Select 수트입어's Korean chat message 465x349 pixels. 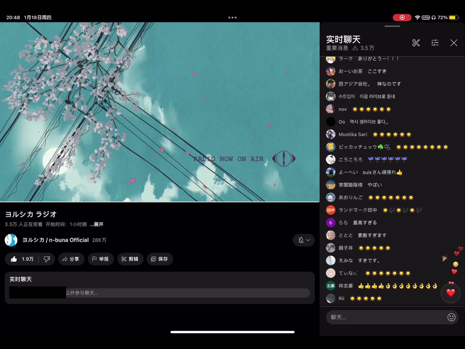(x=377, y=96)
